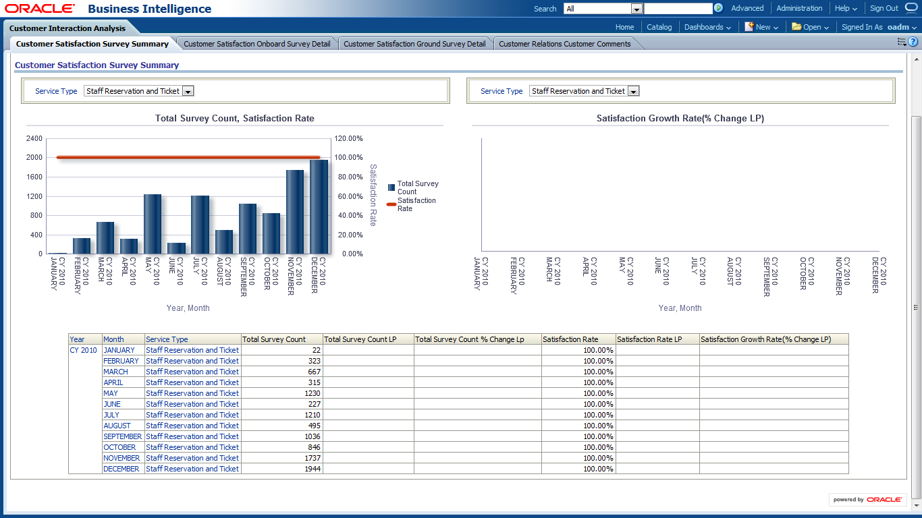Click inside the search text field

678,9
